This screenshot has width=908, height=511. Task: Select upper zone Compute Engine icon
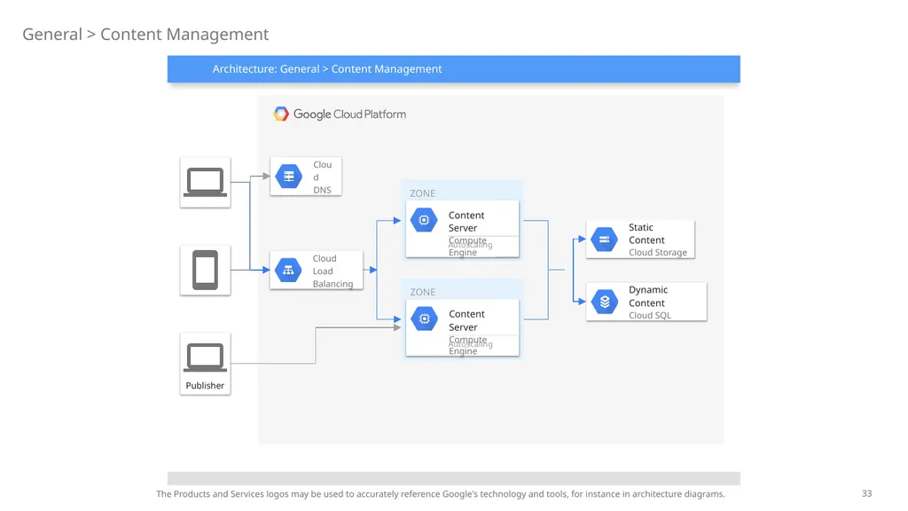[424, 220]
